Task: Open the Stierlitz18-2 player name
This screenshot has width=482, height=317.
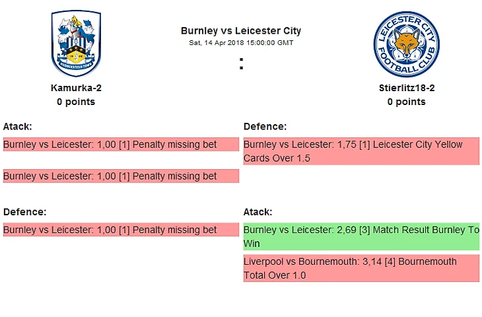Action: click(406, 88)
